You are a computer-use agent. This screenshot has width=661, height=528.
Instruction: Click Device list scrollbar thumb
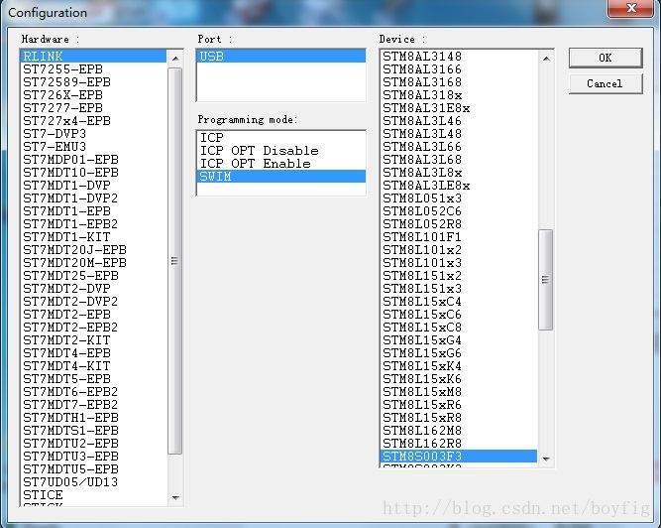(x=545, y=280)
